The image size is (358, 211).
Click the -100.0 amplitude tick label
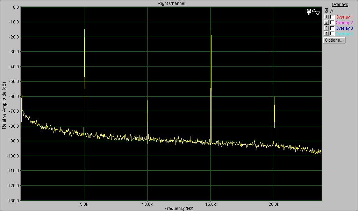click(13, 156)
